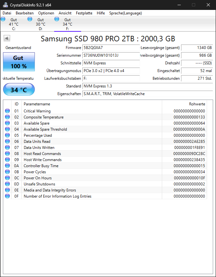
Task: Click the Standard field NVM Express 1.3
Action: (148, 86)
